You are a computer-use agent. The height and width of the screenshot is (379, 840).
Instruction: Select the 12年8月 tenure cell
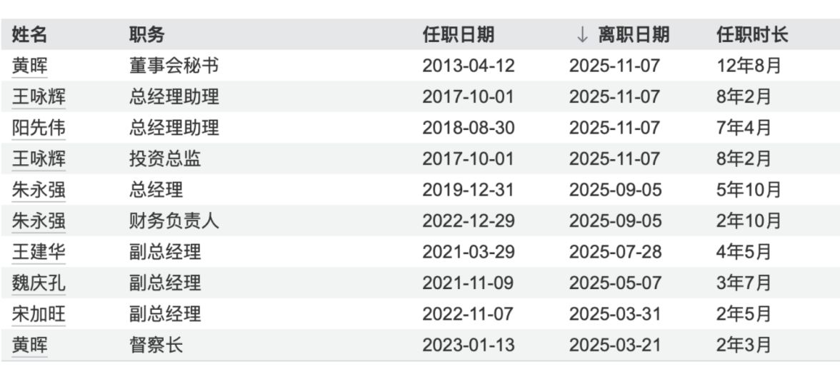click(749, 66)
